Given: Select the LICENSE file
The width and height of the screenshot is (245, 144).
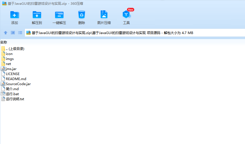Looking at the screenshot, I should point(10,74).
